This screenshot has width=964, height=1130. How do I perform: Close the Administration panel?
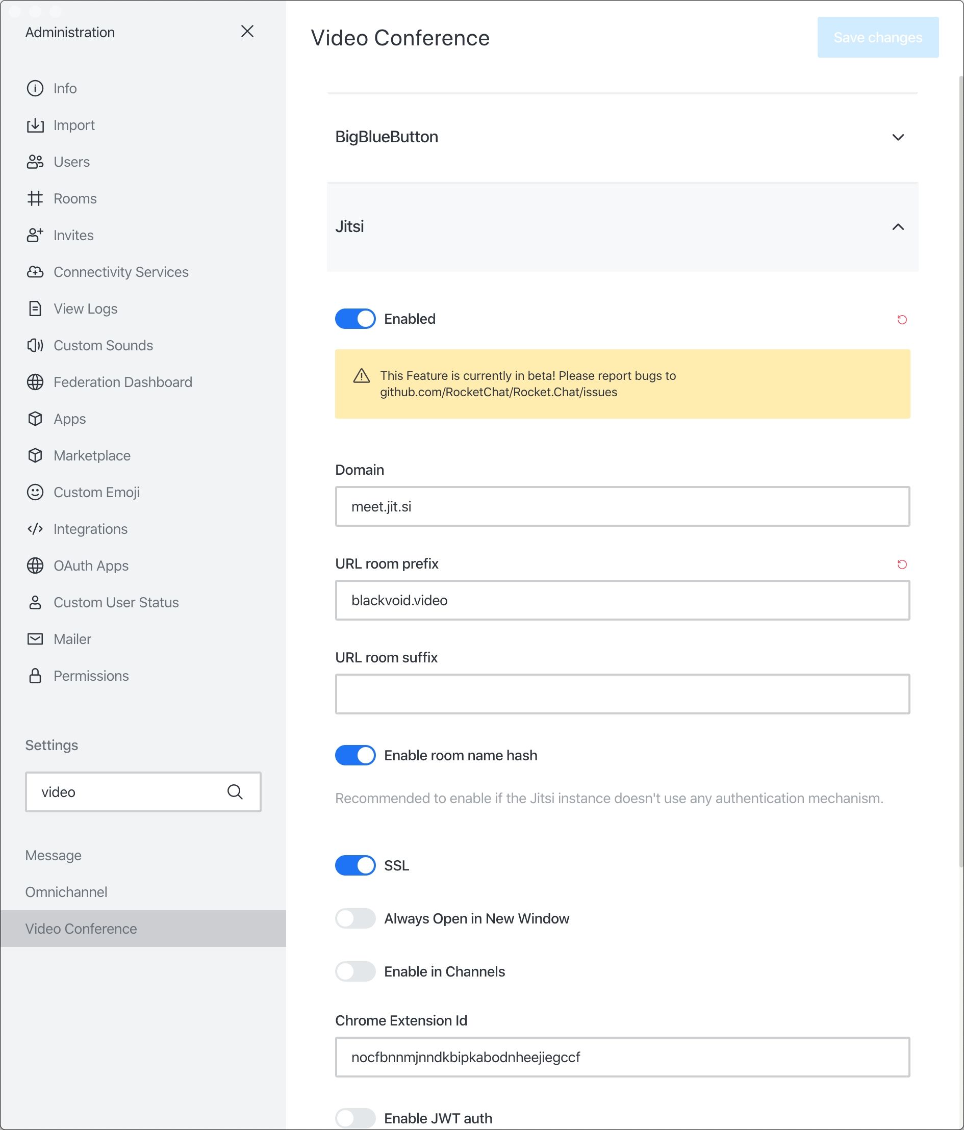[x=247, y=31]
